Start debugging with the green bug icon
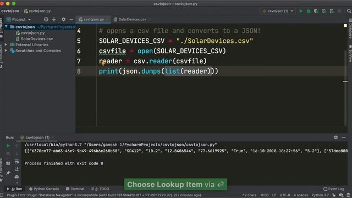The image size is (352, 198). click(x=309, y=11)
